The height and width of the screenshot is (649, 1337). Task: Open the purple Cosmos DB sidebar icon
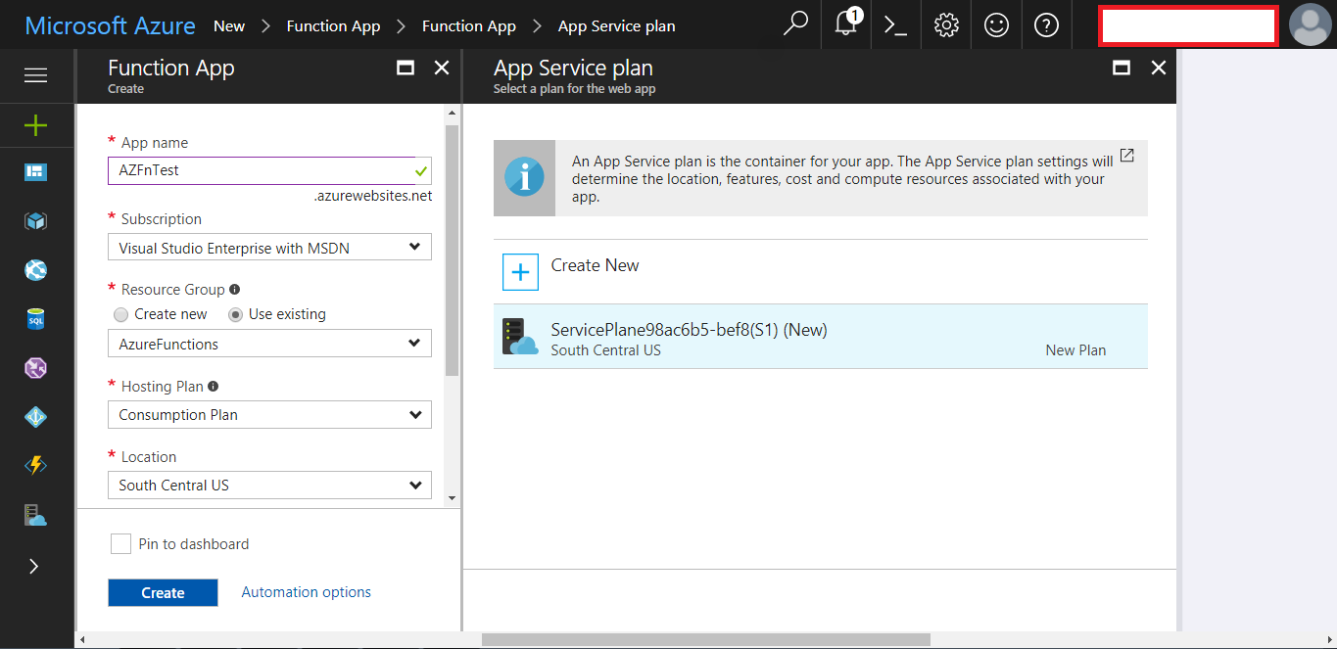(x=36, y=368)
